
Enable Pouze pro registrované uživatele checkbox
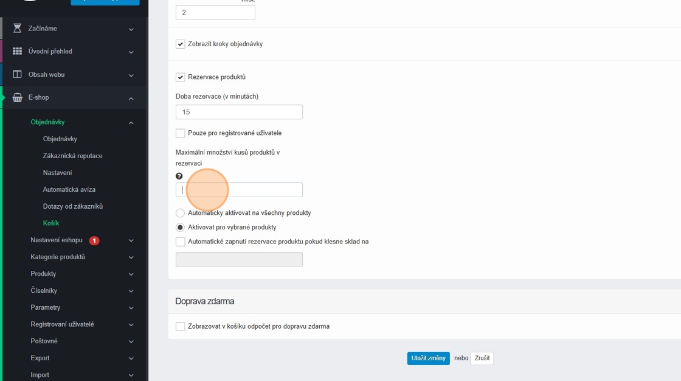point(181,133)
